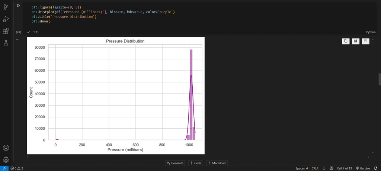Place cursor on sns.histplot code line

103,12
